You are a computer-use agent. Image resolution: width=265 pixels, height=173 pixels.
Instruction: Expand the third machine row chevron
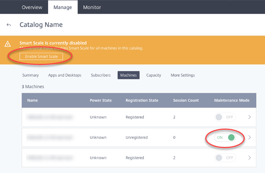(x=249, y=158)
